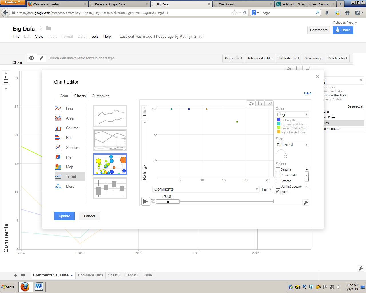Switch to the Comment Data sheet tab

point(90,275)
